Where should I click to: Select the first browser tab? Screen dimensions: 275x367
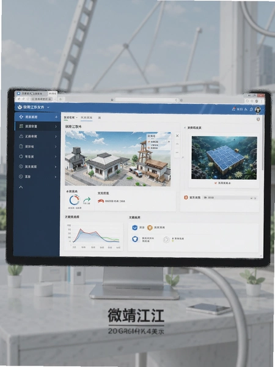click(32, 94)
